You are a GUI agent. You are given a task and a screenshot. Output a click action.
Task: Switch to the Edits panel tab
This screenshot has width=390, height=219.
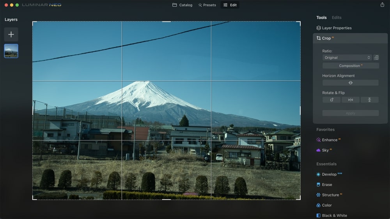point(336,18)
